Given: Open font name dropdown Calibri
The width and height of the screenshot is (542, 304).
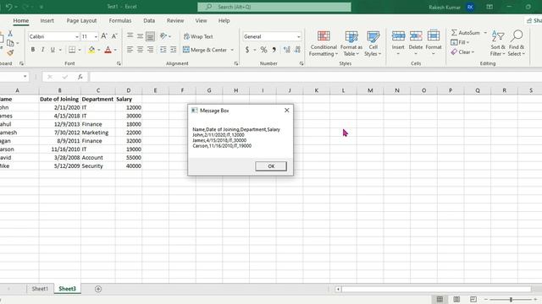Looking at the screenshot, I should click(x=77, y=36).
